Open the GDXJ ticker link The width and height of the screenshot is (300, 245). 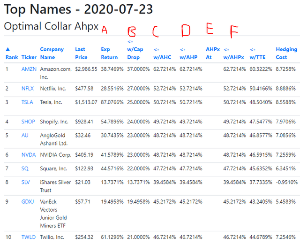coord(28,202)
